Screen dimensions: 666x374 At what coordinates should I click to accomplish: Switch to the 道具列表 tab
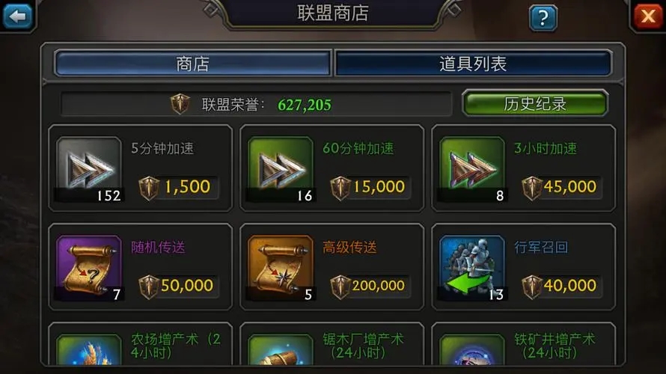click(x=473, y=64)
